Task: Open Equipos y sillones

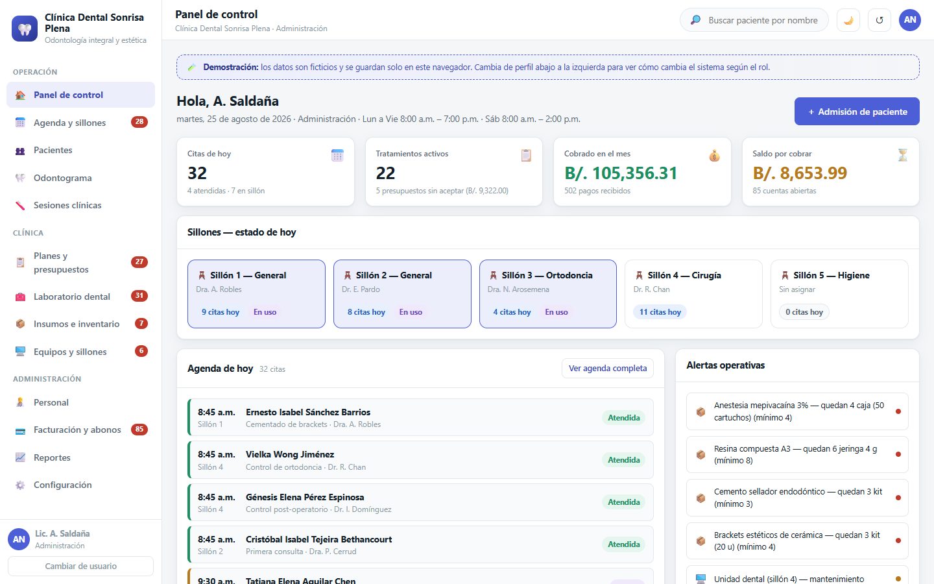Action: (80, 352)
